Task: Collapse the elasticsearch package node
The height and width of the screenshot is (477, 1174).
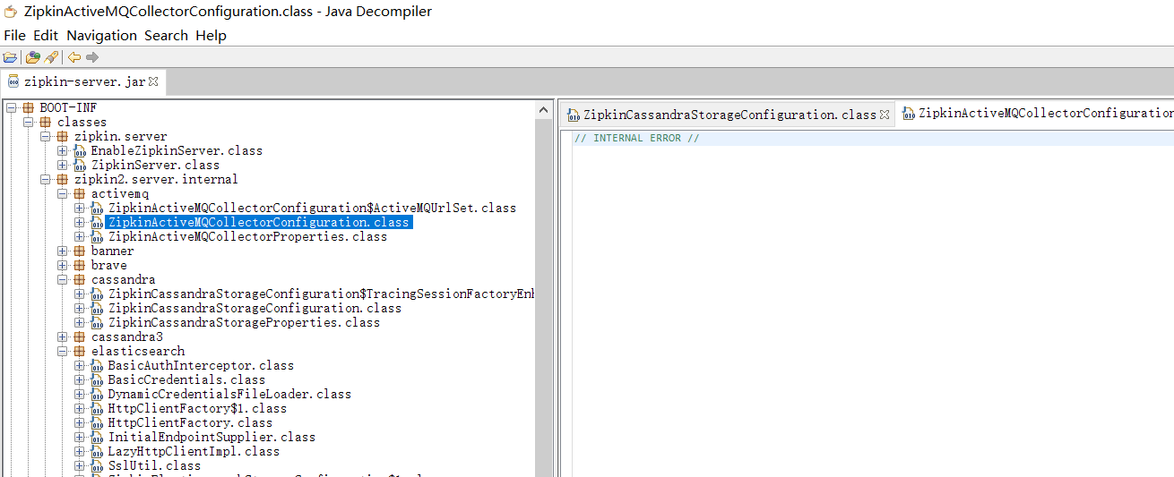Action: click(62, 351)
